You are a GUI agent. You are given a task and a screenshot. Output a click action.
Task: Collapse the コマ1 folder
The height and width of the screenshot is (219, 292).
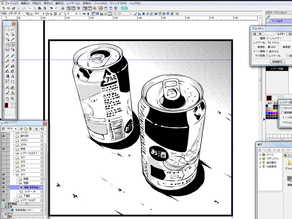[x=14, y=174]
